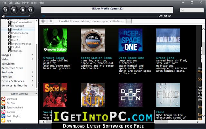
Task: Skip to next track button
Action: pos(31,10)
